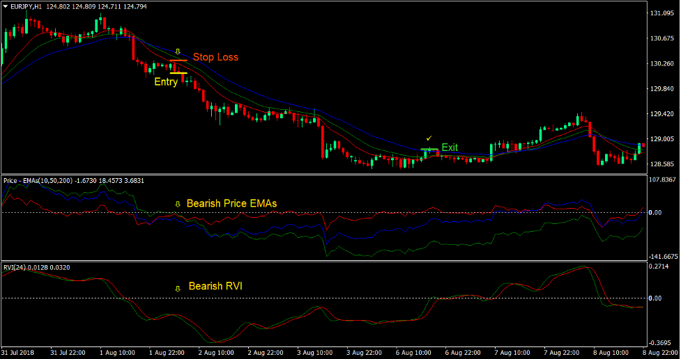Click the '31 Jul 2018' time label
This screenshot has height=359, width=681.
click(18, 353)
